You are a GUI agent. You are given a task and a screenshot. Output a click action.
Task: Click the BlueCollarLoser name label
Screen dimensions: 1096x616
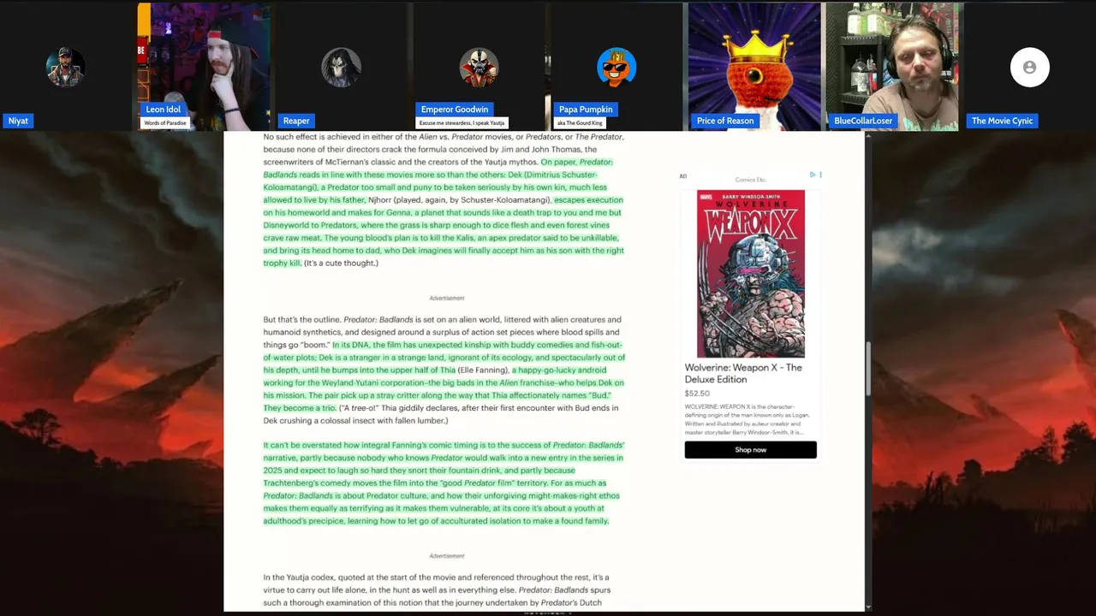(x=863, y=121)
